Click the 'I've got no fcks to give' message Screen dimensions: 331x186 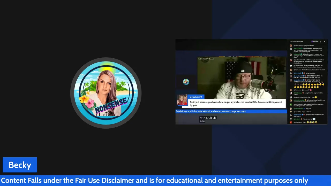click(309, 94)
